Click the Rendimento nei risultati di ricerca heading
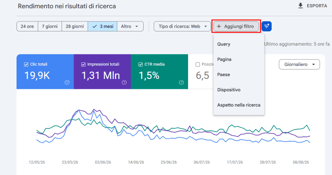This screenshot has height=175, width=332. pyautogui.click(x=67, y=6)
